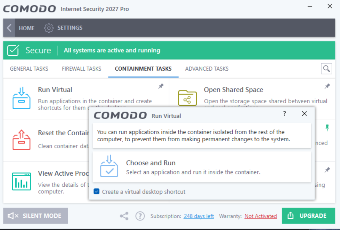Screen dimensions: 340x230
Task: Open SETTINGS with the gear icon
Action: point(49,28)
